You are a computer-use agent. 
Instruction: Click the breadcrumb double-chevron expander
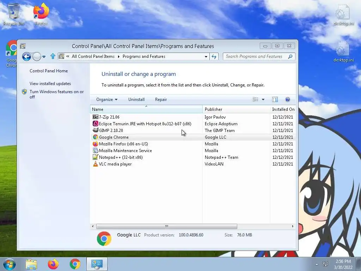point(68,56)
